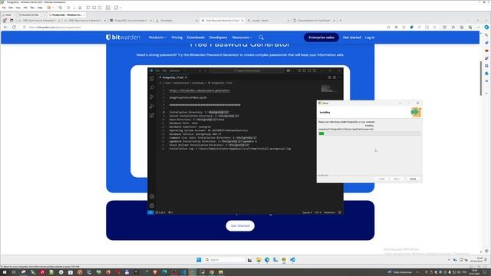
Task: Click the Enterprise sales button
Action: coord(321,38)
